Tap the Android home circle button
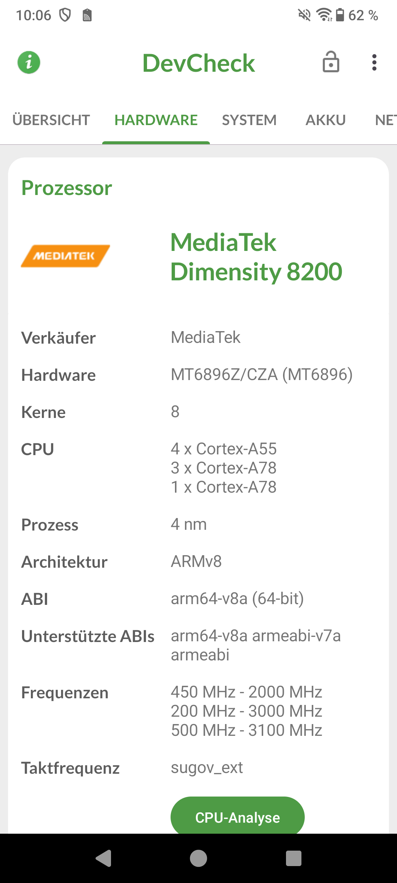Image resolution: width=397 pixels, height=883 pixels. tap(198, 858)
